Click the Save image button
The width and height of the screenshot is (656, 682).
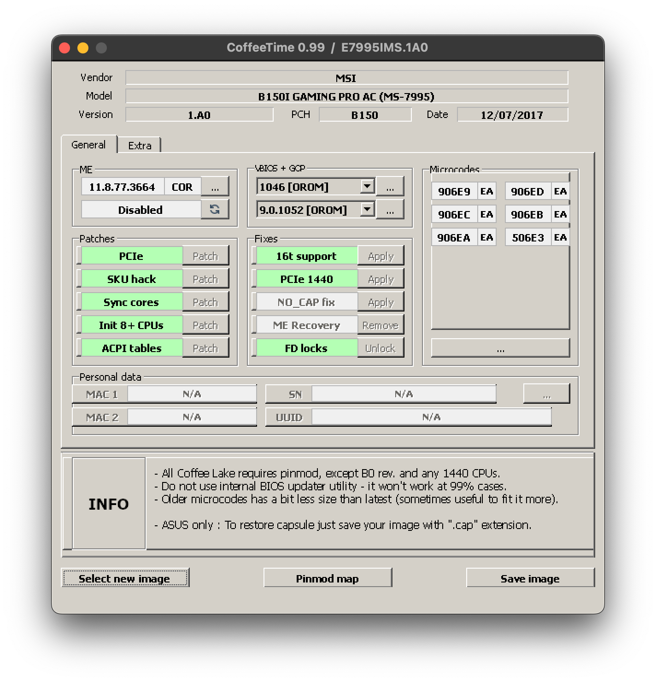(x=530, y=578)
